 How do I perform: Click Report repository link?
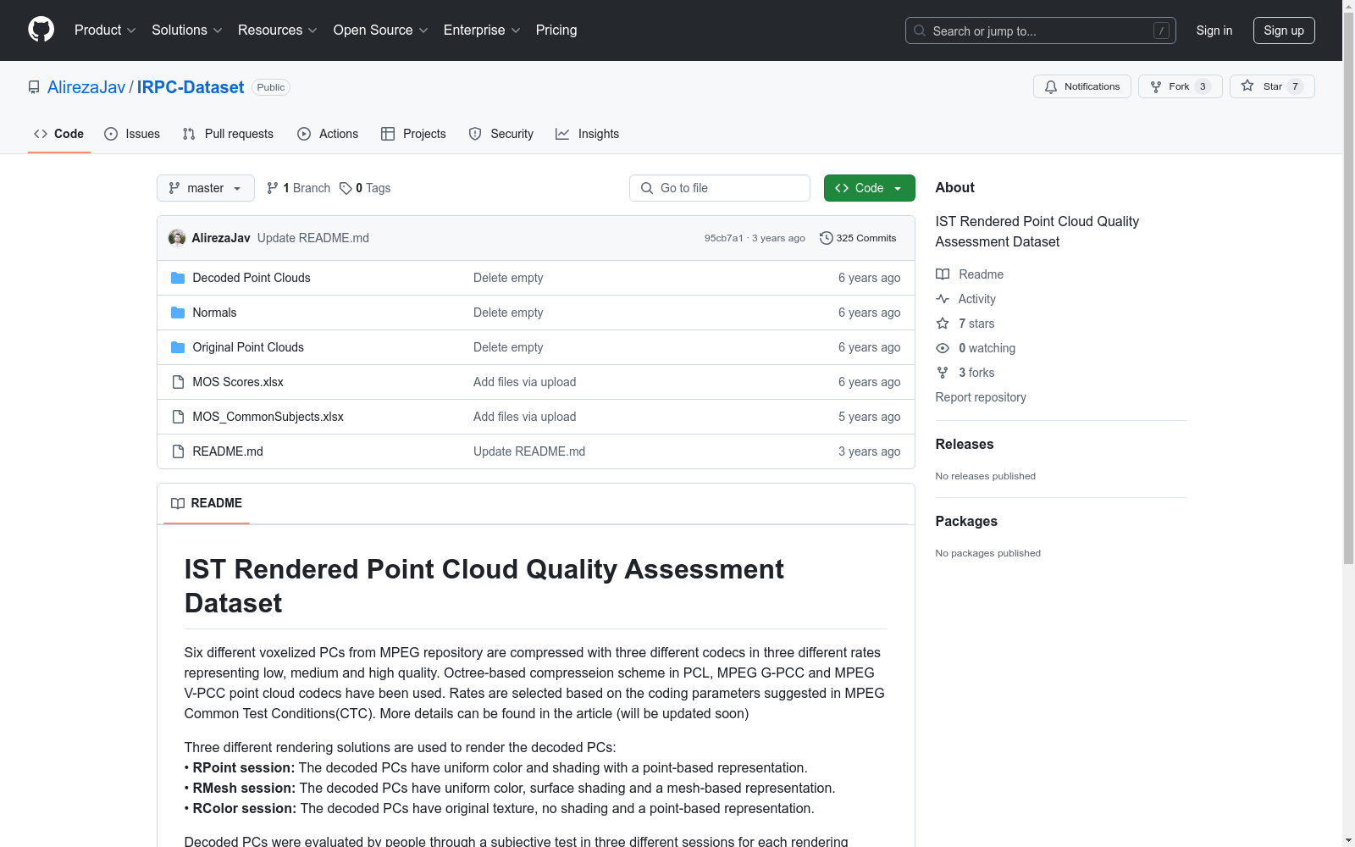pos(981,397)
